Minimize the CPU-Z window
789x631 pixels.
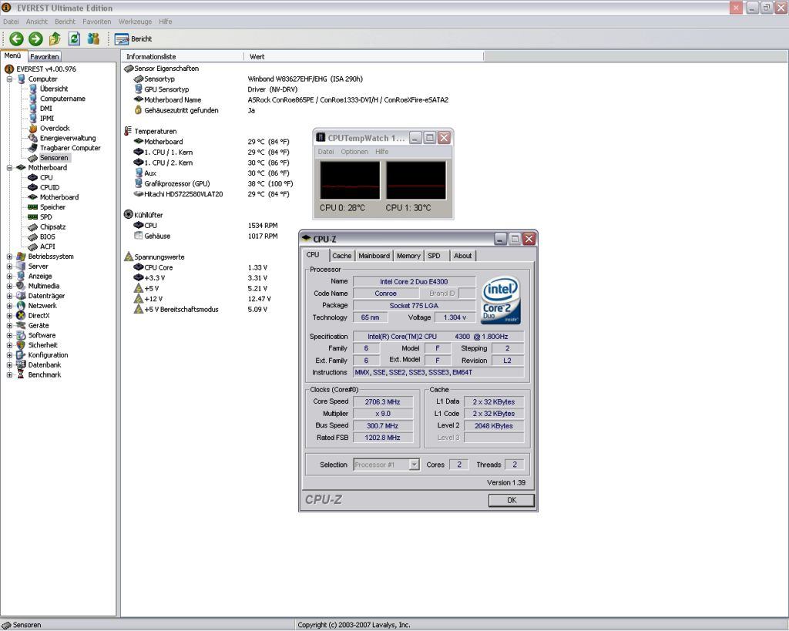(500, 239)
